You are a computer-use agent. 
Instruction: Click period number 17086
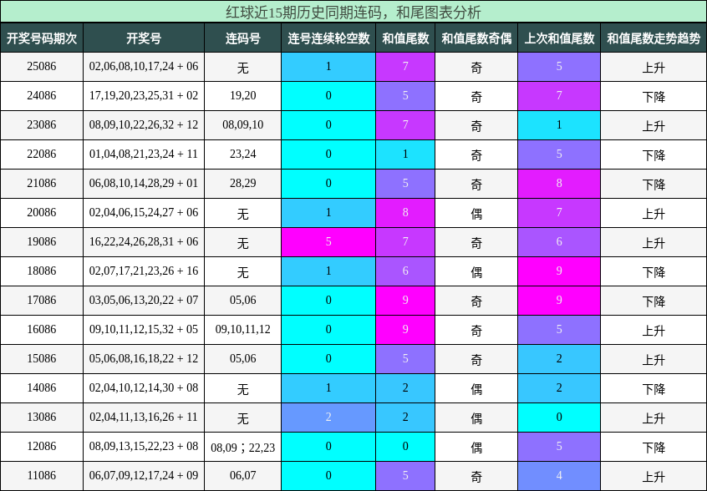coord(42,301)
